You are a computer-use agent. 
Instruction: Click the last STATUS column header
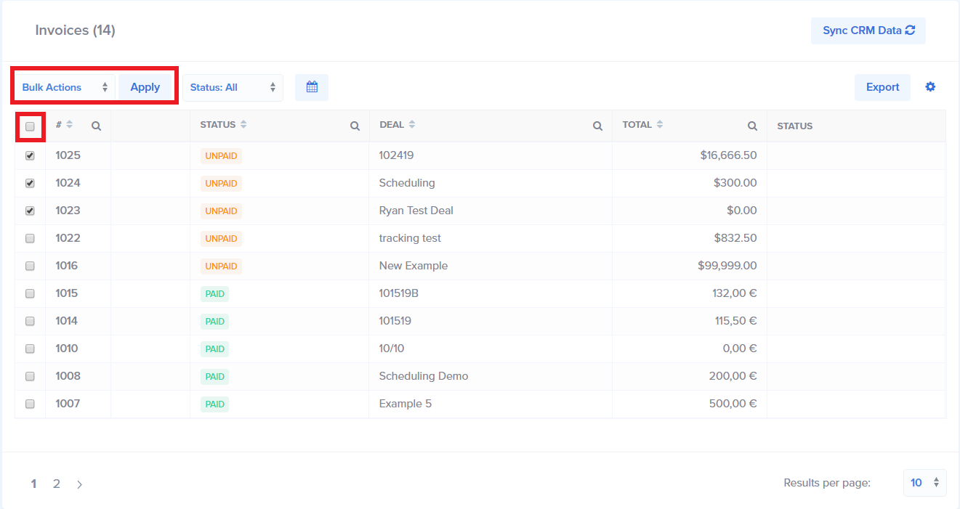click(x=795, y=126)
